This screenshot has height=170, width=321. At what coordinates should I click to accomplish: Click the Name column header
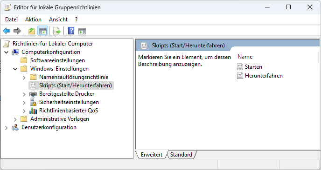pyautogui.click(x=245, y=57)
